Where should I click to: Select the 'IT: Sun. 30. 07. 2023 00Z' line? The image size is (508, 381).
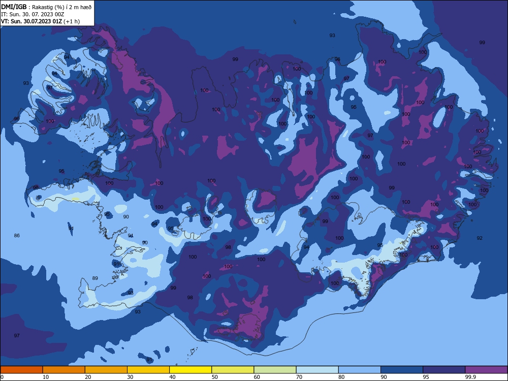(x=33, y=14)
